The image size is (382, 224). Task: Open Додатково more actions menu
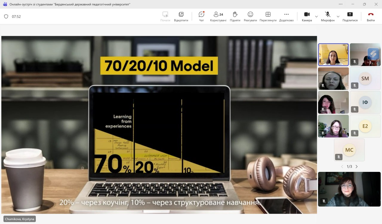pyautogui.click(x=286, y=16)
